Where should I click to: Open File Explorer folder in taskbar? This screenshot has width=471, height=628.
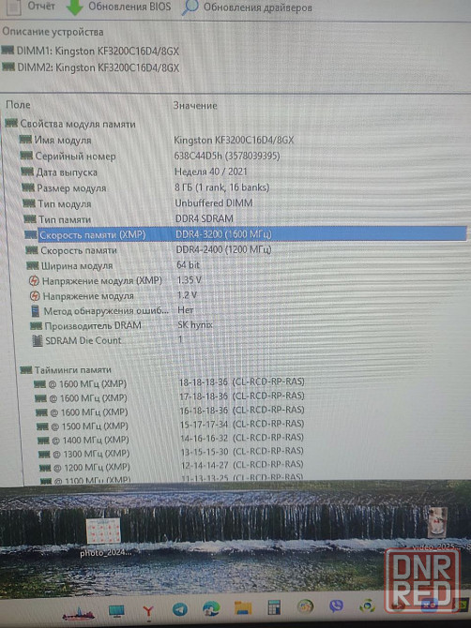(243, 607)
